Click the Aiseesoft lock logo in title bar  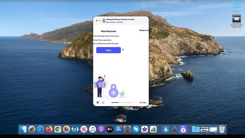tap(104, 21)
